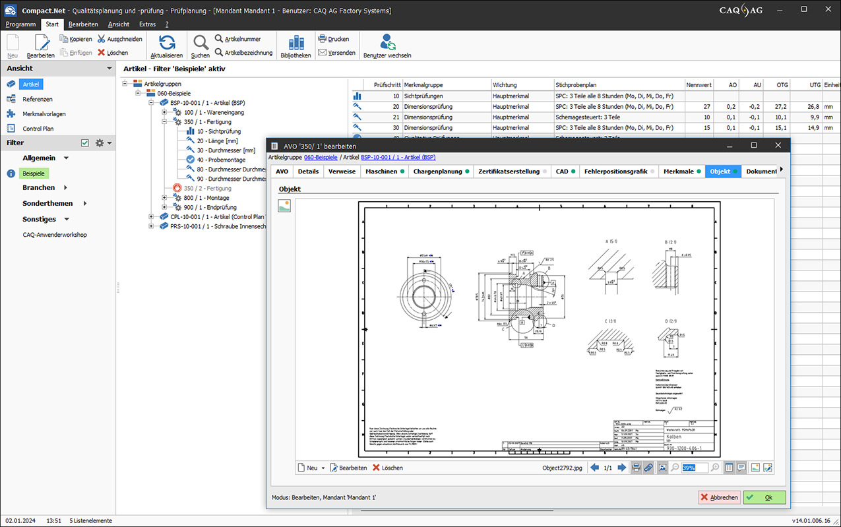Screen dimensions: 841x527
Task: Follow the 060-Beispiele breadcrumb link
Action: (x=321, y=158)
